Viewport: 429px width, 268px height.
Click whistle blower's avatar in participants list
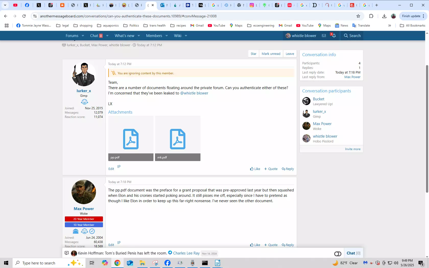pyautogui.click(x=306, y=138)
